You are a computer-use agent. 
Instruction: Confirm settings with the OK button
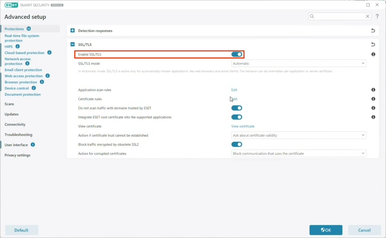(x=326, y=230)
